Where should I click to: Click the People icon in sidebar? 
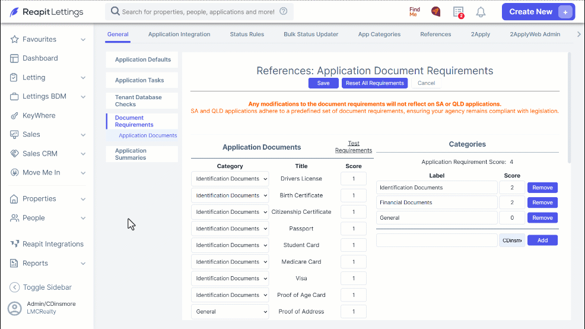pos(15,218)
